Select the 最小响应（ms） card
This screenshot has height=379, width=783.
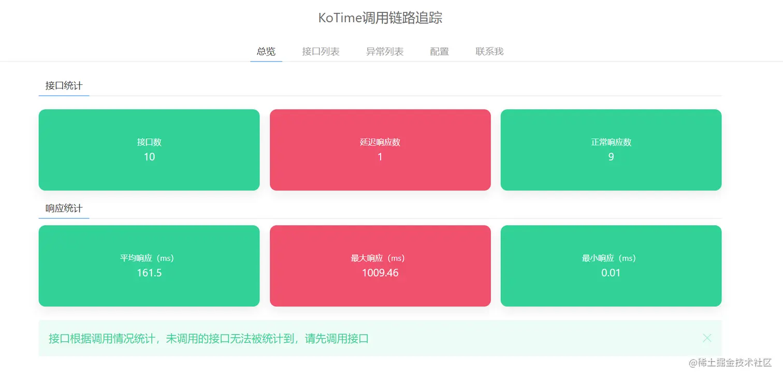point(611,266)
